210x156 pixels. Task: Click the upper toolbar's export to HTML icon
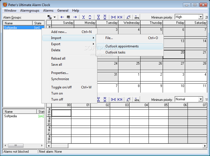tap(137, 17)
